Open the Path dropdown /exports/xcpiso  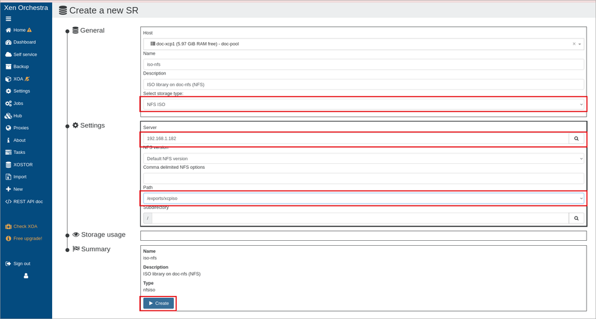tap(363, 198)
